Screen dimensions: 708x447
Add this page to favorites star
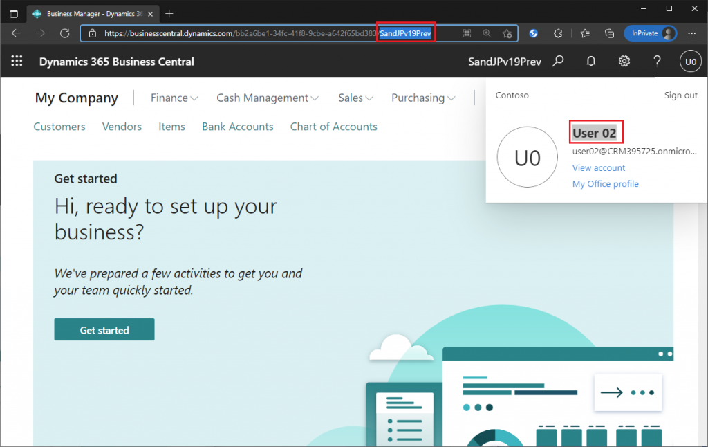(x=507, y=33)
